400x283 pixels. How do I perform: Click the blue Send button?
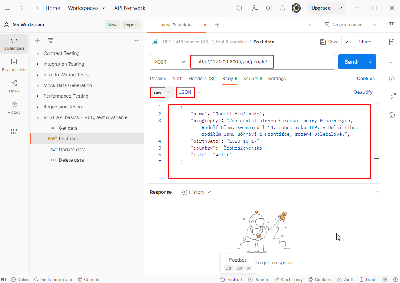coord(351,62)
